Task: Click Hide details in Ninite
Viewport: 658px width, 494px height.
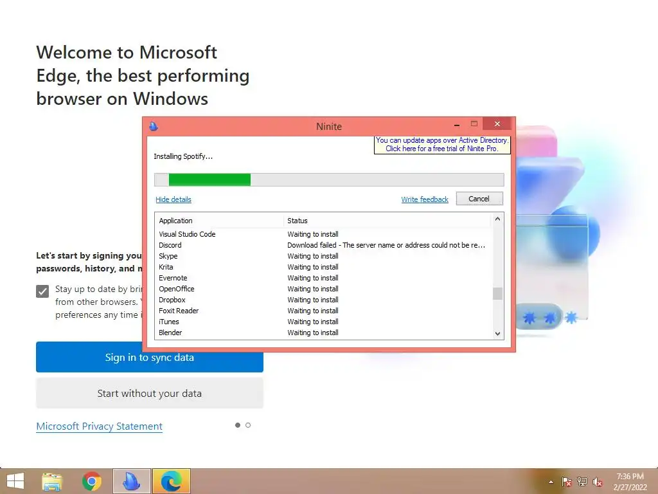Action: [x=173, y=199]
